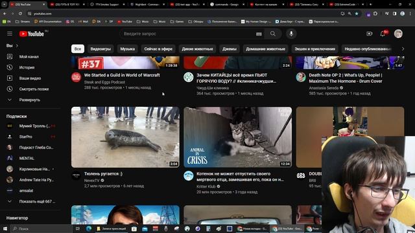Image resolution: width=415 pixels, height=233 pixels.
Task: Open Task View on taskbar
Action: pos(78,228)
